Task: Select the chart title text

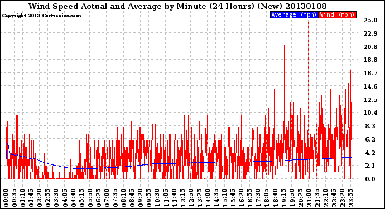Action: coord(177,6)
